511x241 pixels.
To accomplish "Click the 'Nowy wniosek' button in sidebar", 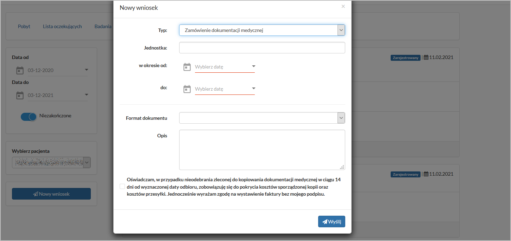I will click(51, 194).
